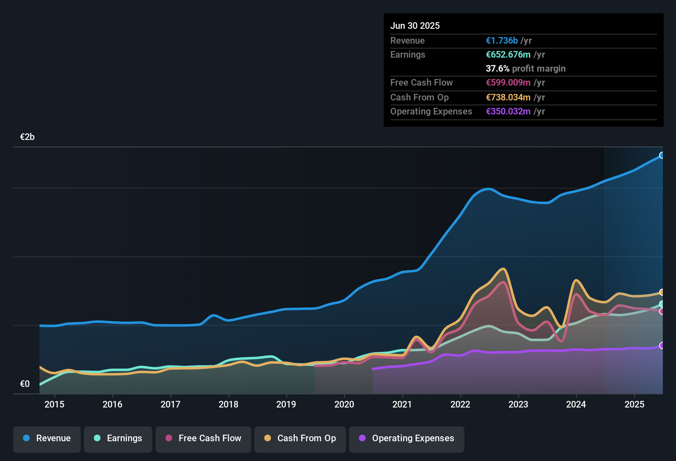Select the 2020 axis label
676x461 pixels.
coord(344,404)
